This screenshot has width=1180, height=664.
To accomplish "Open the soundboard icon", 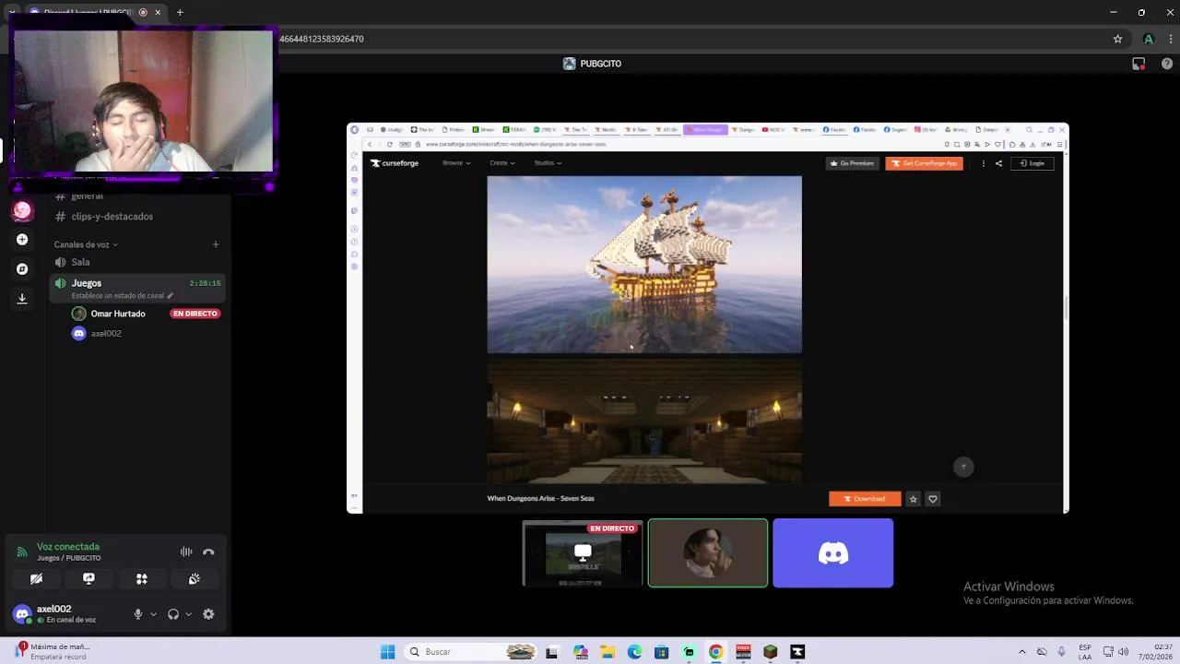I will click(x=195, y=579).
